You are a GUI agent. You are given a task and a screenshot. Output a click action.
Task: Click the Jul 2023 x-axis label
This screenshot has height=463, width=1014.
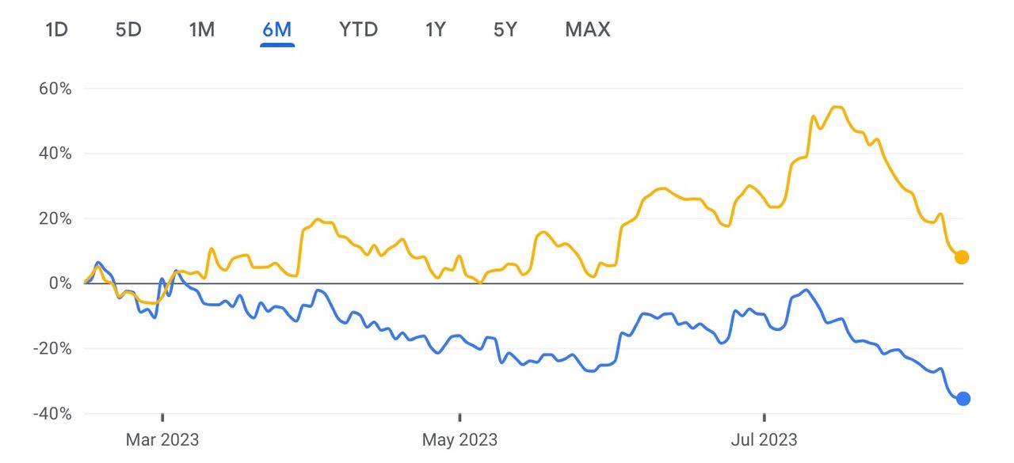pyautogui.click(x=764, y=439)
